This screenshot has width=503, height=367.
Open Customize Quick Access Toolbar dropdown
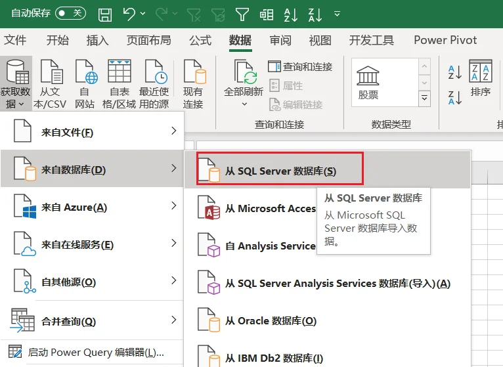(x=337, y=14)
